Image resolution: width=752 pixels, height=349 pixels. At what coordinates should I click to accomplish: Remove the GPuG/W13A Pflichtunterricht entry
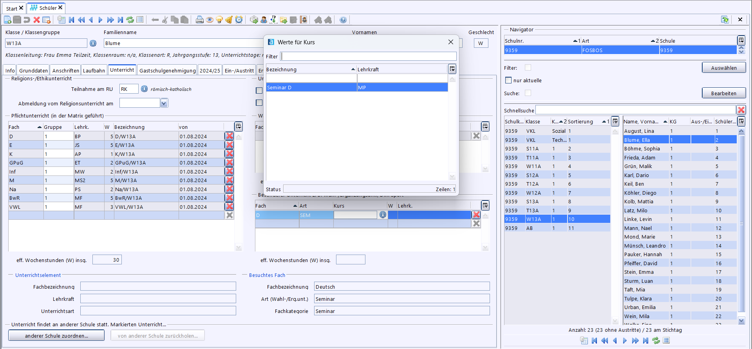(x=230, y=163)
